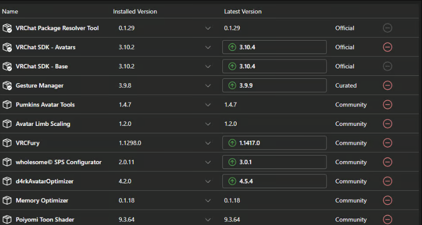
Task: Select the Poiyomi Toon Shader package name
Action: pyautogui.click(x=45, y=220)
